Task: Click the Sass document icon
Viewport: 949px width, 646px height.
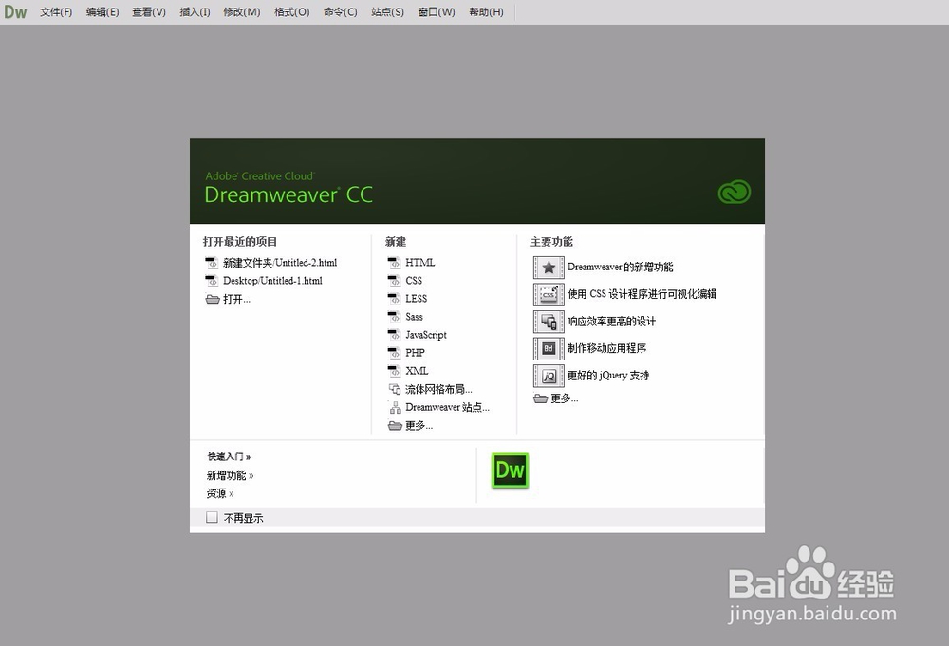Action: [x=395, y=317]
